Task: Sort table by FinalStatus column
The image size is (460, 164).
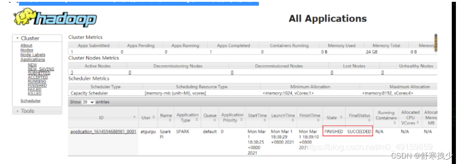Action: tap(359, 117)
